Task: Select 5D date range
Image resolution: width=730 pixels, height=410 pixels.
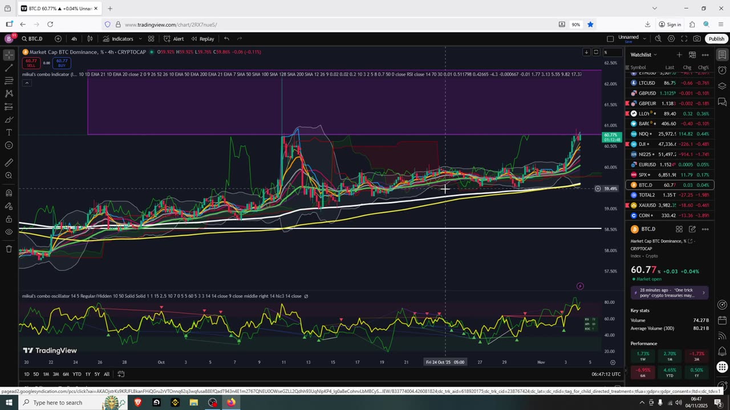Action: coord(36,374)
